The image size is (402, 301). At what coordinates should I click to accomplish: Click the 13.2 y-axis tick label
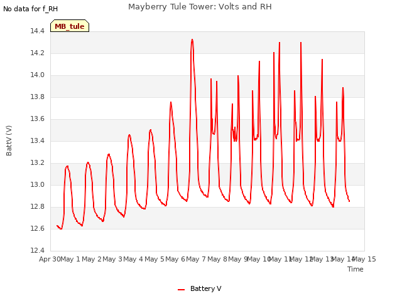pos(38,163)
